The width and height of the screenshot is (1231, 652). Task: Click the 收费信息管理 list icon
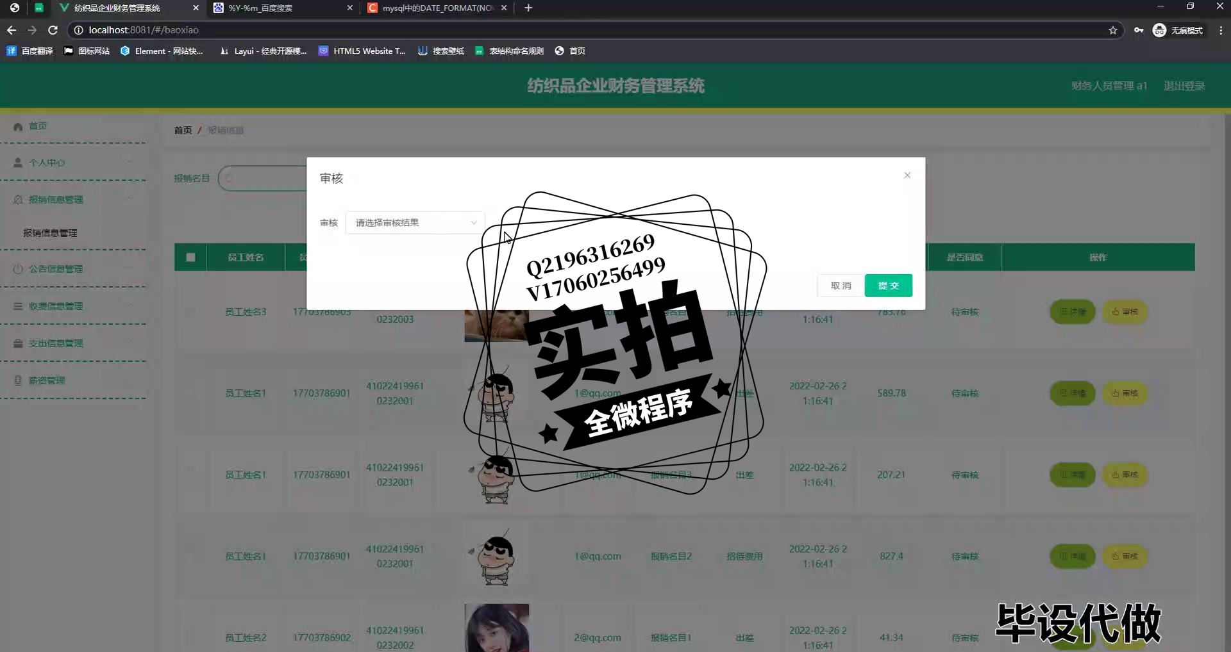coord(18,306)
